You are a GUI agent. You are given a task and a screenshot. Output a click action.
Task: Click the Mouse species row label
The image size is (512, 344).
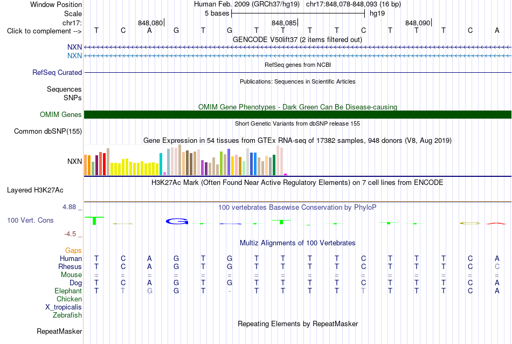[71, 275]
